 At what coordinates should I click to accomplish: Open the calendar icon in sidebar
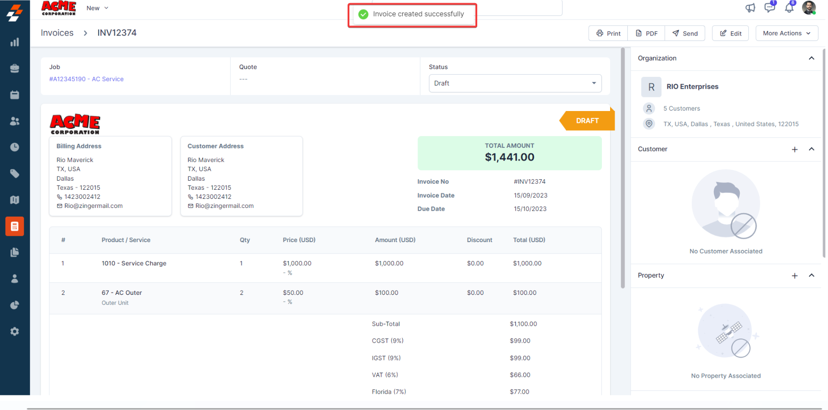point(15,95)
